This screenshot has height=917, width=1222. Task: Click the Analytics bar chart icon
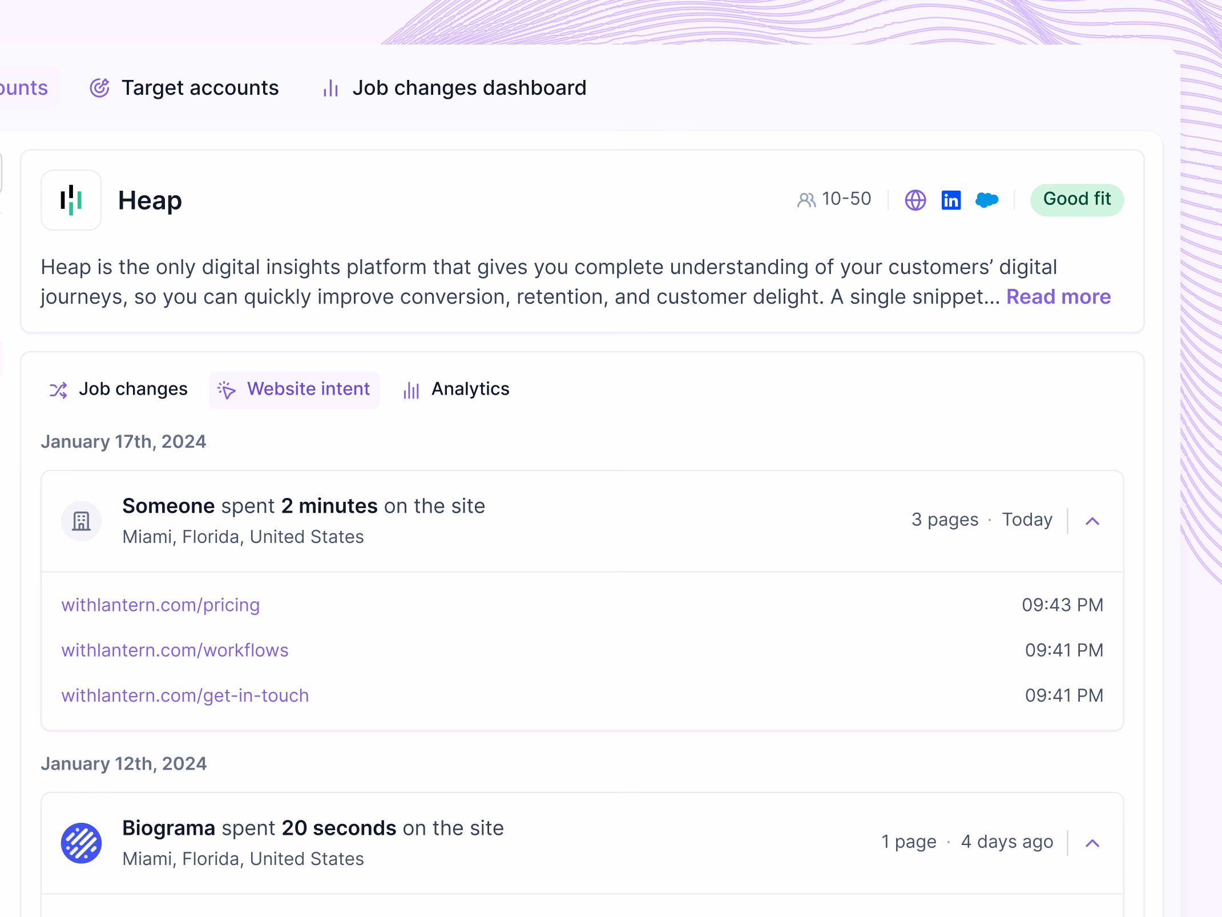[x=411, y=390]
